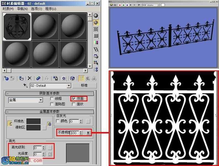The width and height of the screenshot is (219, 166).
Task: Click the 漫射区 color swatch
Action: 34,128
